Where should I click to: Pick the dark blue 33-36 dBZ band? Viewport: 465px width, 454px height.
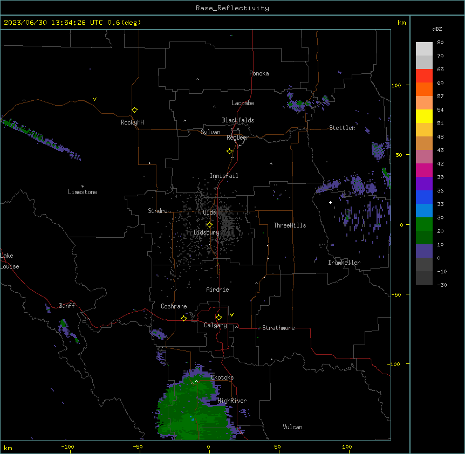point(424,197)
